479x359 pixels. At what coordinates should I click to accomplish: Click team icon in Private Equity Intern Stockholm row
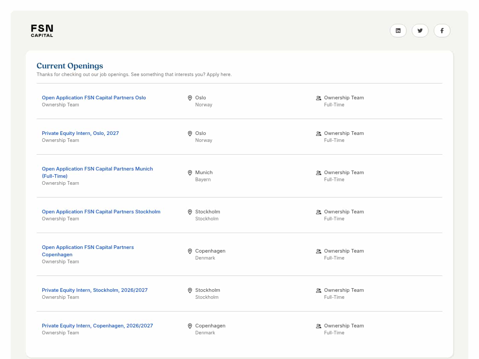(x=318, y=291)
